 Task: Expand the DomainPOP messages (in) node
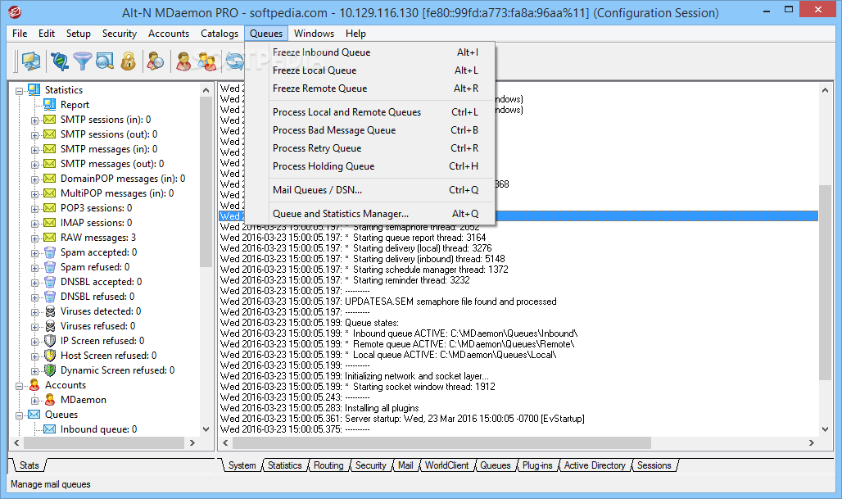tap(35, 179)
